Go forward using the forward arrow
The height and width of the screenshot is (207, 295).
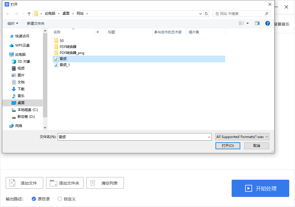click(16, 14)
